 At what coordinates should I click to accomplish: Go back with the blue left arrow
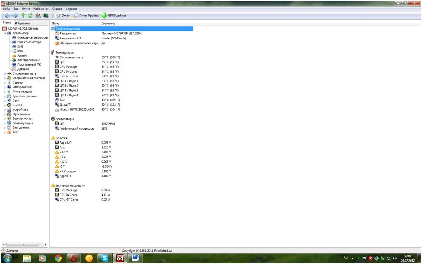(x=7, y=16)
